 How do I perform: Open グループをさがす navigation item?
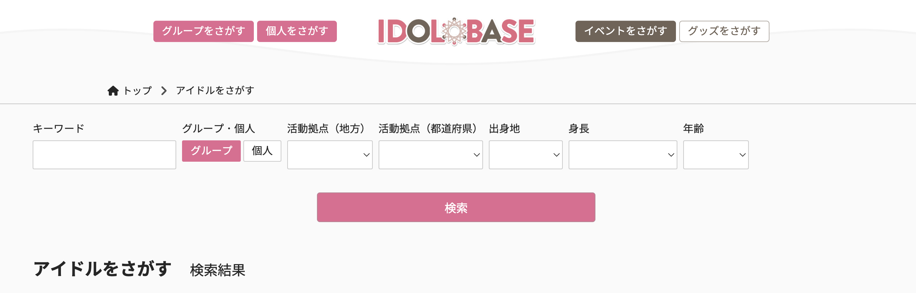click(x=203, y=31)
